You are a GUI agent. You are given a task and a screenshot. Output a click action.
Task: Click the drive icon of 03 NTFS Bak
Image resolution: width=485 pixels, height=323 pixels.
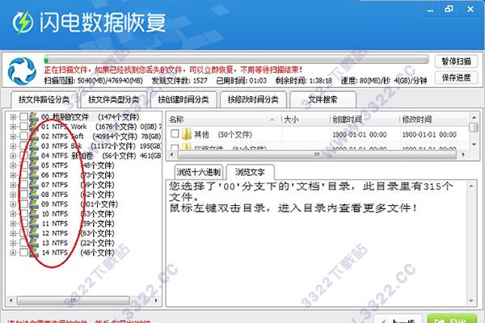(x=34, y=146)
